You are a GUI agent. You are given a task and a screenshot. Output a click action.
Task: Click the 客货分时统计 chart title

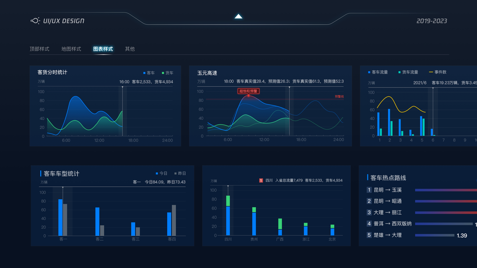coord(52,72)
